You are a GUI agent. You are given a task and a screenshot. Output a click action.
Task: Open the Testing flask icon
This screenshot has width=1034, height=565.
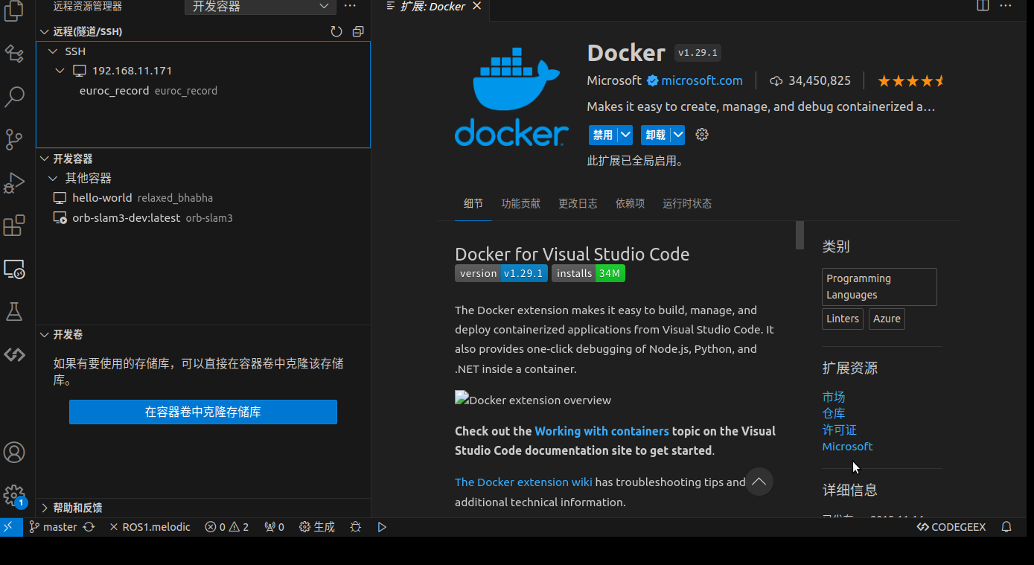pos(14,311)
